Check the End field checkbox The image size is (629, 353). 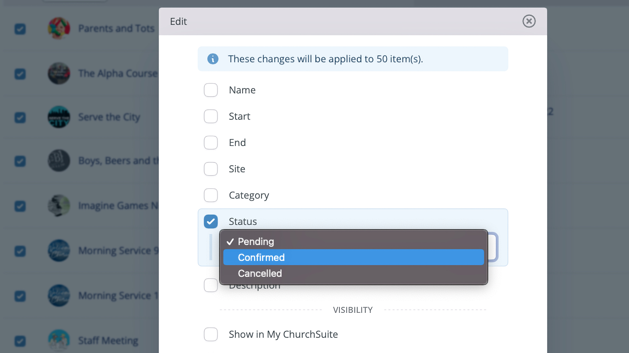click(211, 143)
